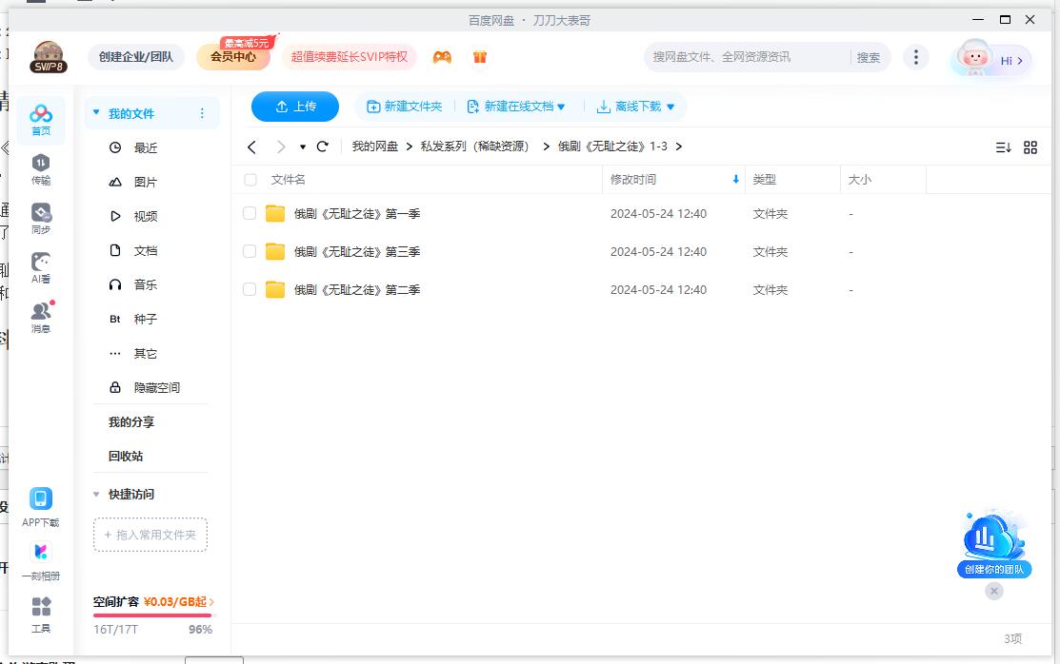Sort by 修改时间 column arrow
1060x664 pixels.
(735, 179)
